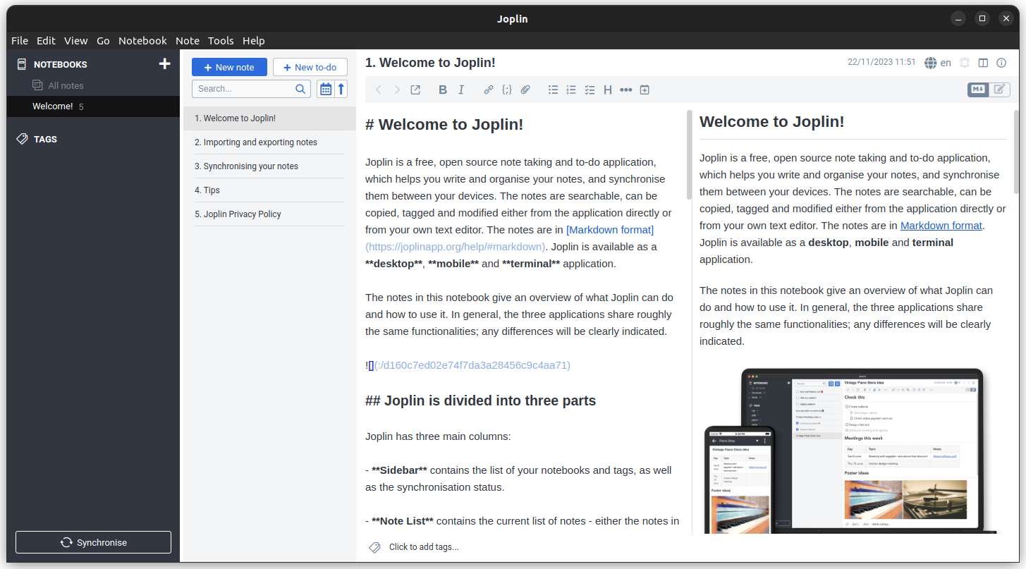This screenshot has width=1026, height=569.
Task: Insert a hyperlink
Action: (489, 90)
